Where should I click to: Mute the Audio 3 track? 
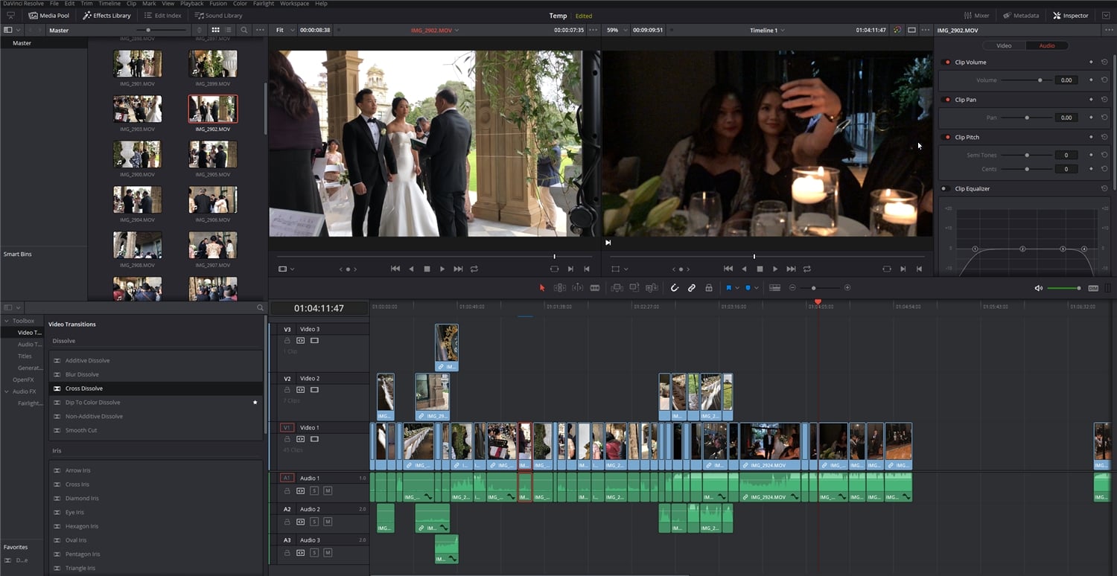[x=328, y=553]
